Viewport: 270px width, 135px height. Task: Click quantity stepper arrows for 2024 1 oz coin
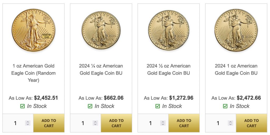point(230,123)
